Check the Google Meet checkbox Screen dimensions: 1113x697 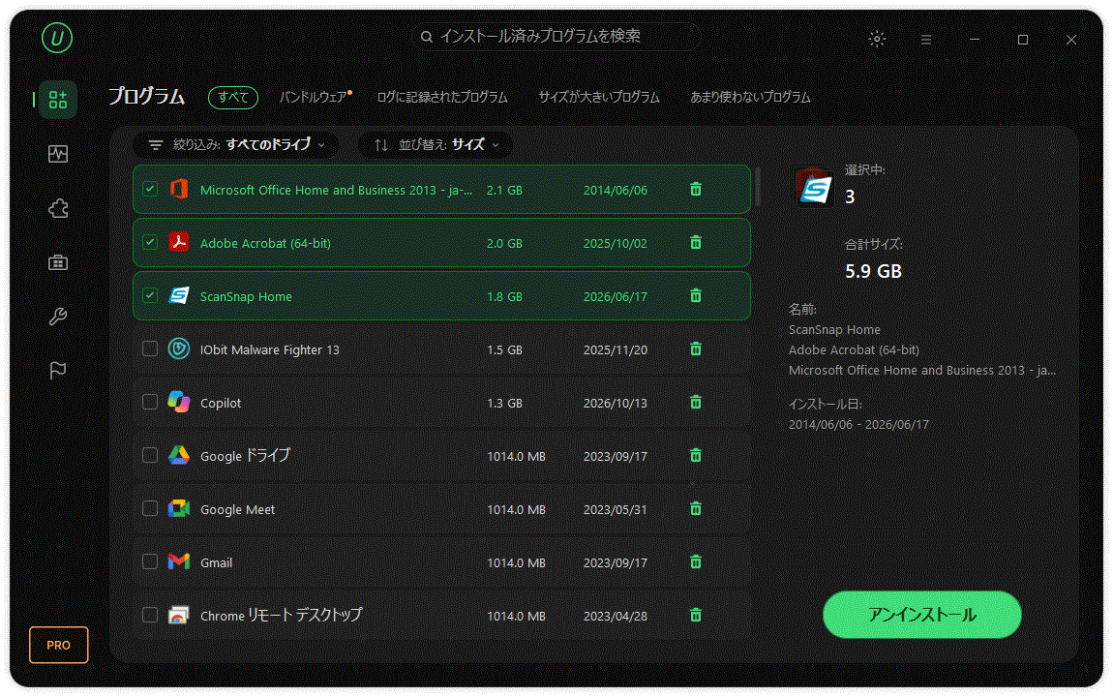point(150,508)
